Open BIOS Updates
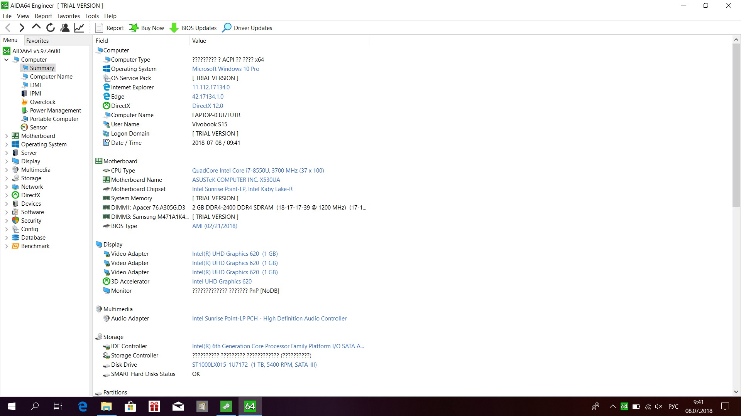 (193, 28)
